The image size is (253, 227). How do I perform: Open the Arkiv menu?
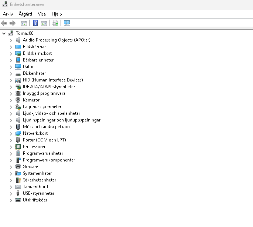tap(8, 14)
